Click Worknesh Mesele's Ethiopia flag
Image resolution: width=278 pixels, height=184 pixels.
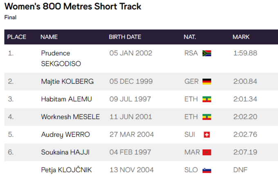207,117
